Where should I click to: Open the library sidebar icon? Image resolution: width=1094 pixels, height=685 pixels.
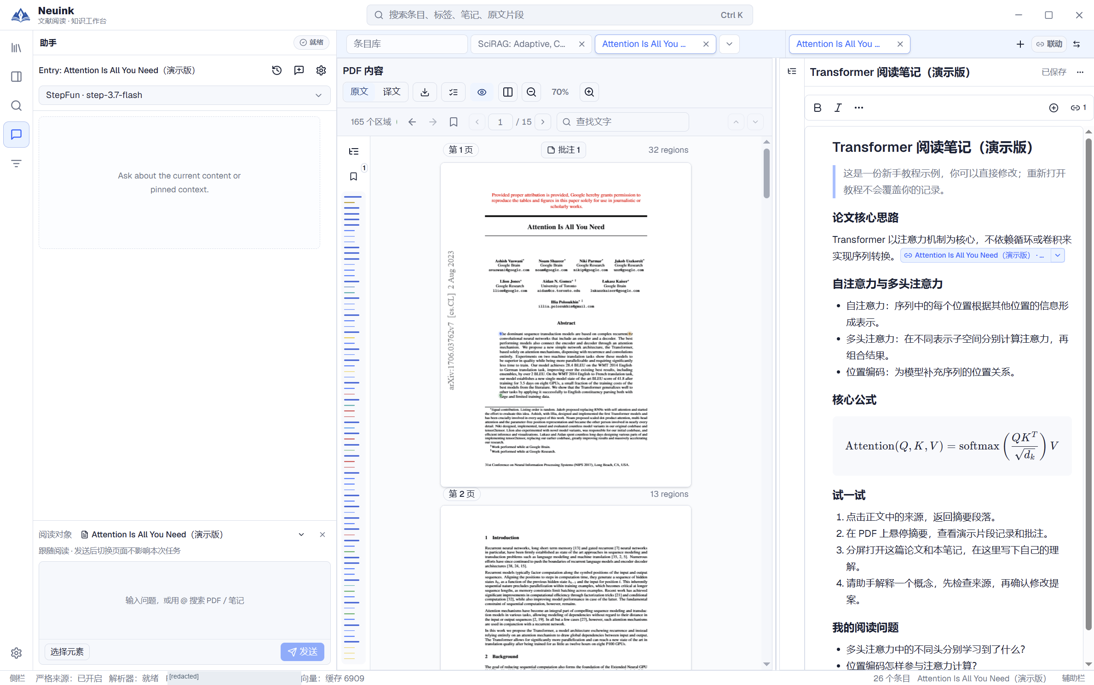16,48
